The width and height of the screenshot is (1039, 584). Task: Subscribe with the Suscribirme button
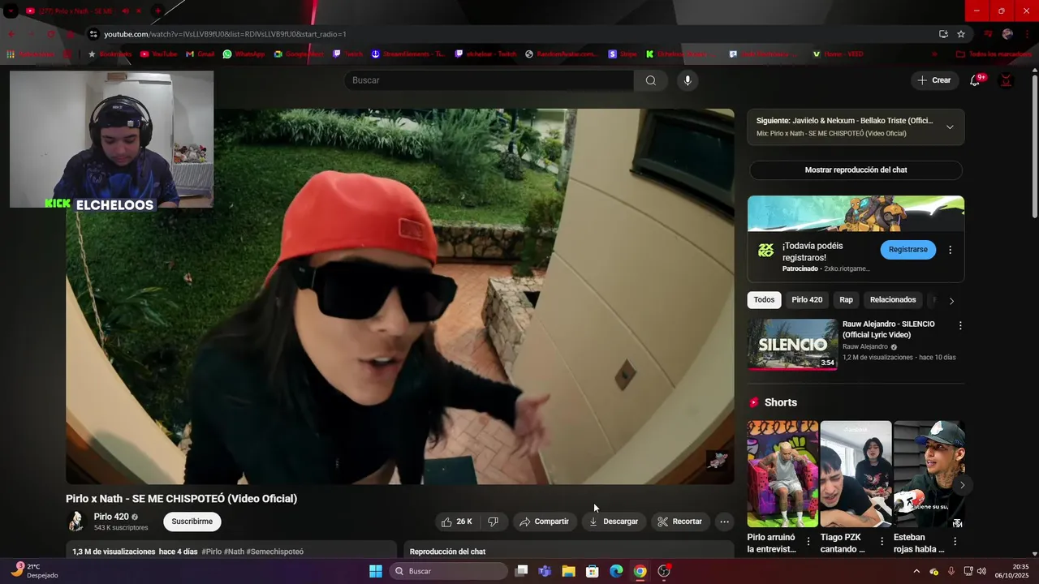pos(192,522)
